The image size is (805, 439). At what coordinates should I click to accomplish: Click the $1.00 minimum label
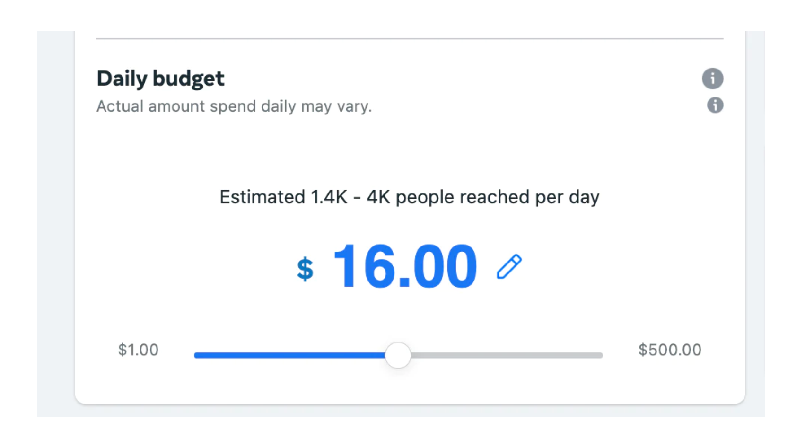[138, 350]
